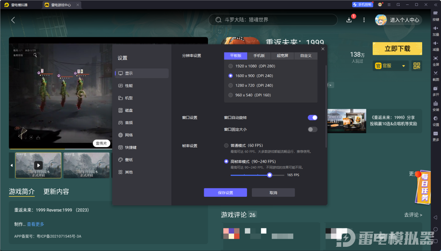441x251 pixels.
Task: Open the 官服 server dropdown
Action: pos(390,66)
